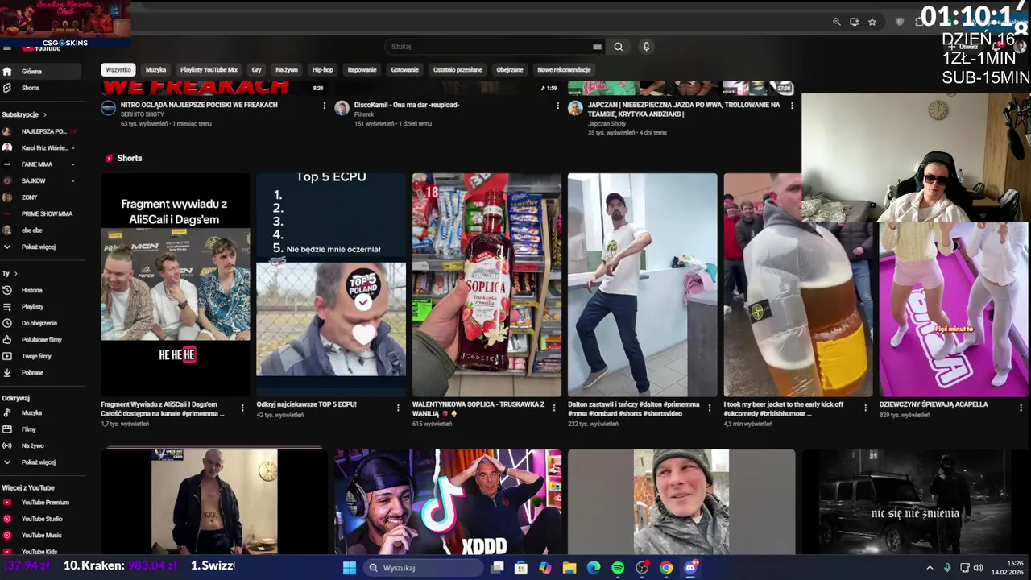
Task: Select the Gotowanie filter chip
Action: click(x=404, y=70)
